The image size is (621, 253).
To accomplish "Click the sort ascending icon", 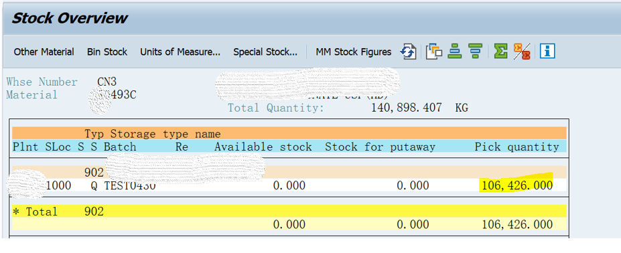I will coord(455,52).
